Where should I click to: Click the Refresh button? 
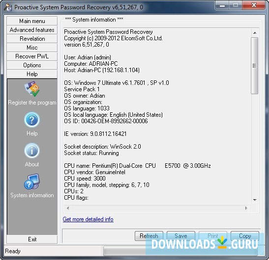pos(149,236)
